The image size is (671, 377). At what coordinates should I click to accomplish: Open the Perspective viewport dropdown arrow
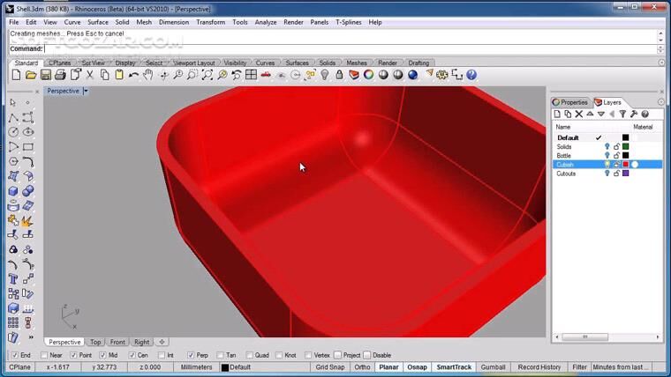(86, 91)
